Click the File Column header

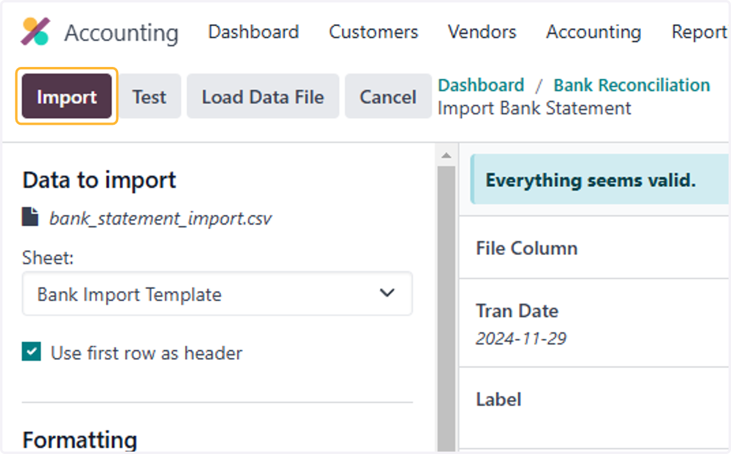[526, 248]
